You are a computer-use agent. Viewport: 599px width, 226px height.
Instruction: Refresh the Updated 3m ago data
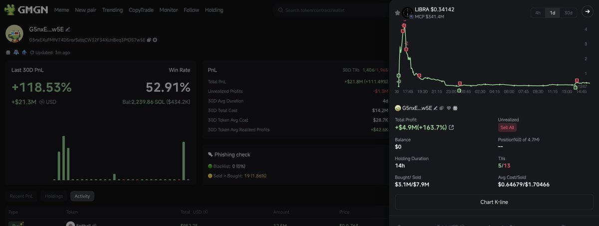32,52
